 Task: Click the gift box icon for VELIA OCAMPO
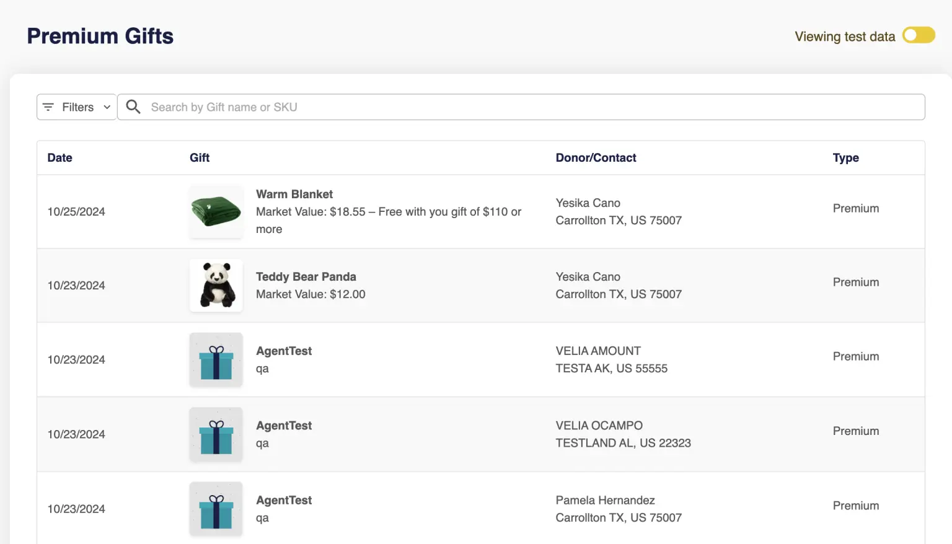(x=216, y=434)
